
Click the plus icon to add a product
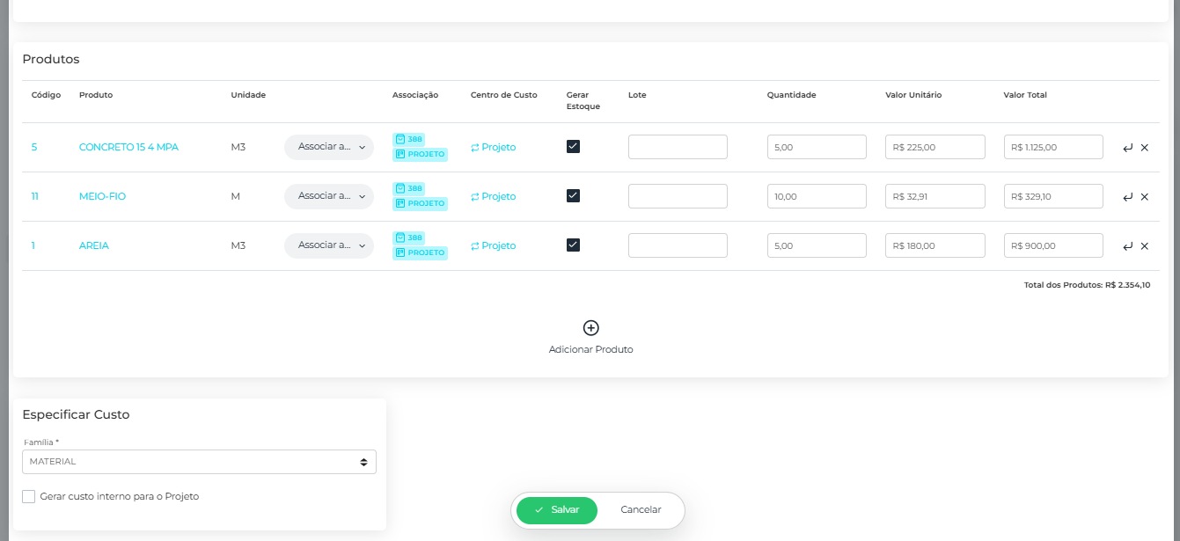[591, 328]
